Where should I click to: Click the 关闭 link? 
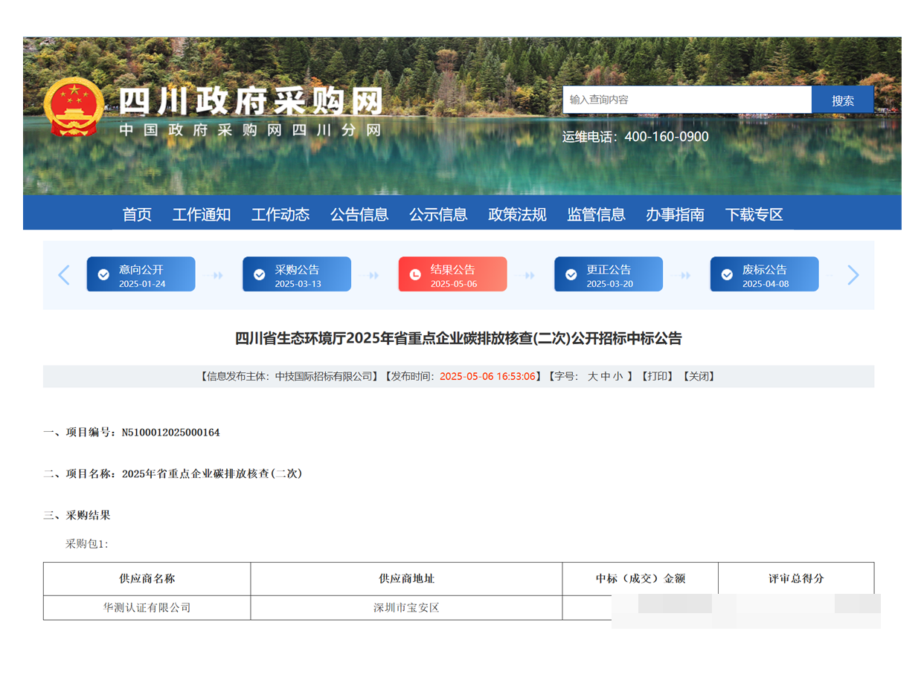[x=699, y=377]
